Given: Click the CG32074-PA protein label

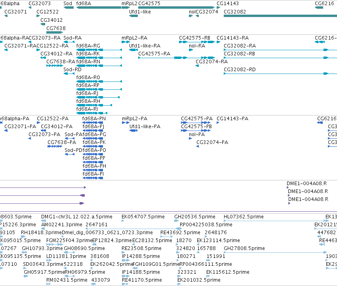Looking at the screenshot, I should pyautogui.click(x=212, y=142).
